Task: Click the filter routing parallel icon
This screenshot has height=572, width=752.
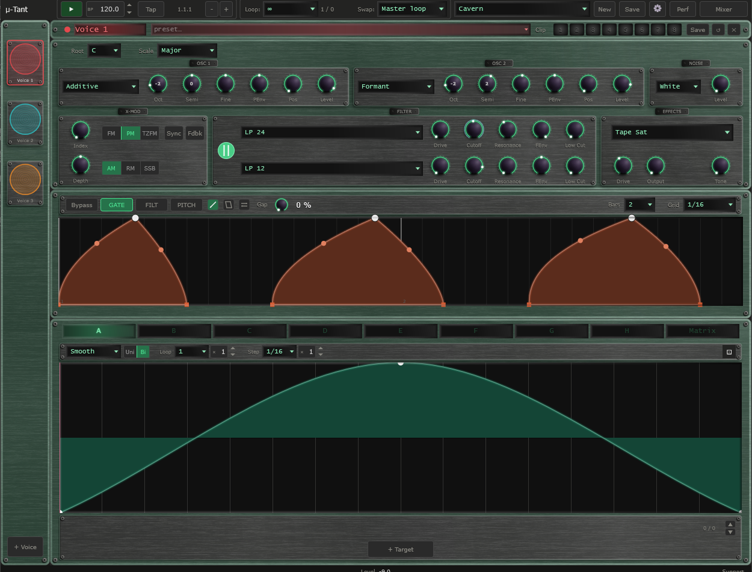Action: tap(226, 151)
